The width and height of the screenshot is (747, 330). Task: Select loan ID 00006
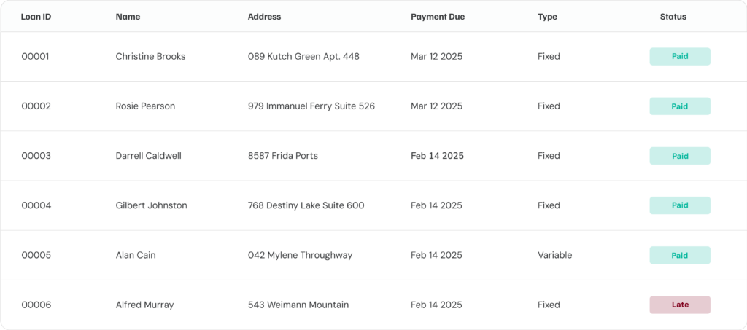36,305
